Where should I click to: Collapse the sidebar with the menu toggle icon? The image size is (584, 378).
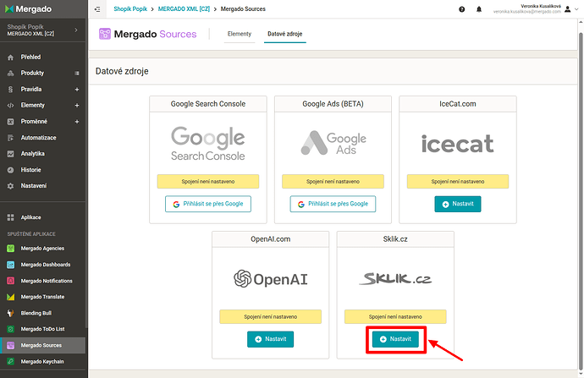click(x=97, y=9)
